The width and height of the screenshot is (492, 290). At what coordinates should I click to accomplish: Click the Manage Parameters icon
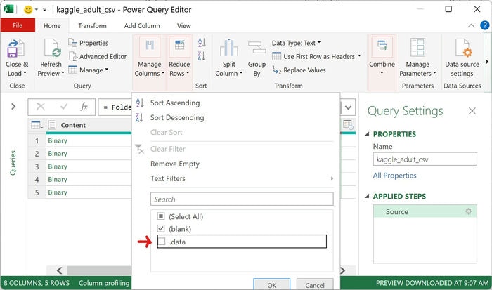(x=417, y=48)
